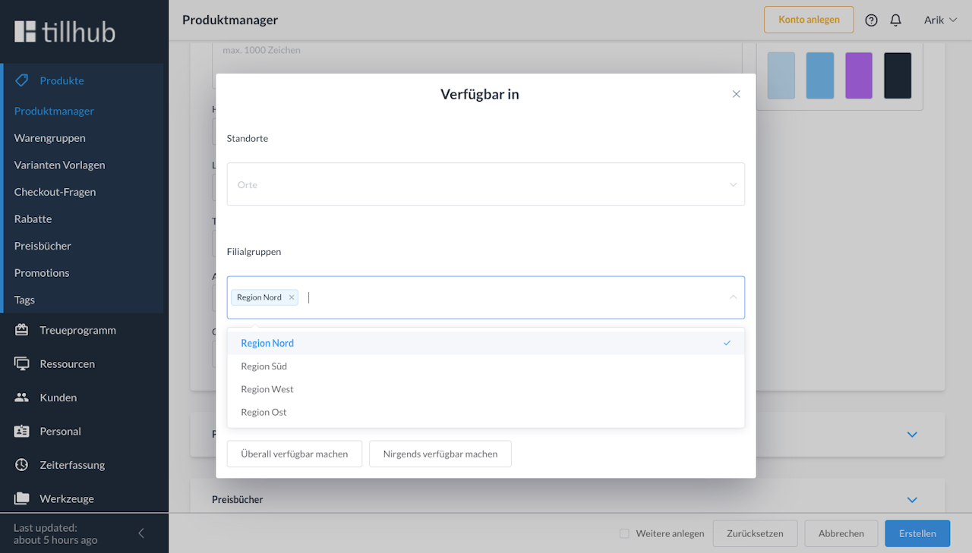Expand the Preisbücher section chevron
Viewport: 972px width, 553px height.
(x=912, y=500)
